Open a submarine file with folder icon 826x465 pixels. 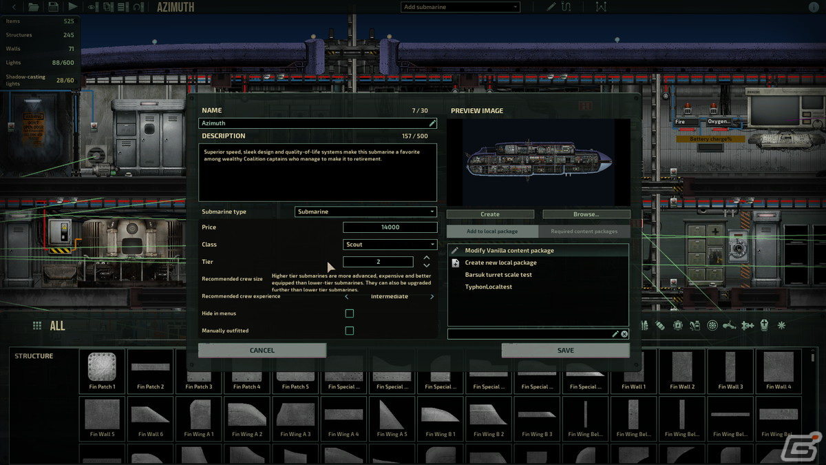click(33, 7)
